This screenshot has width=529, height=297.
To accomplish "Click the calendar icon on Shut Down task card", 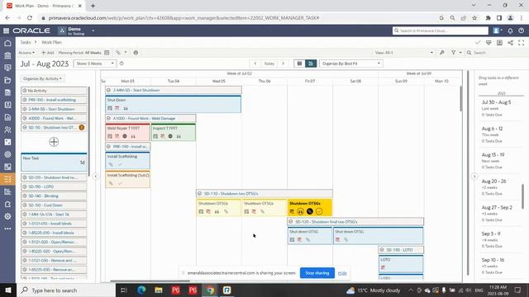I will point(110,108).
